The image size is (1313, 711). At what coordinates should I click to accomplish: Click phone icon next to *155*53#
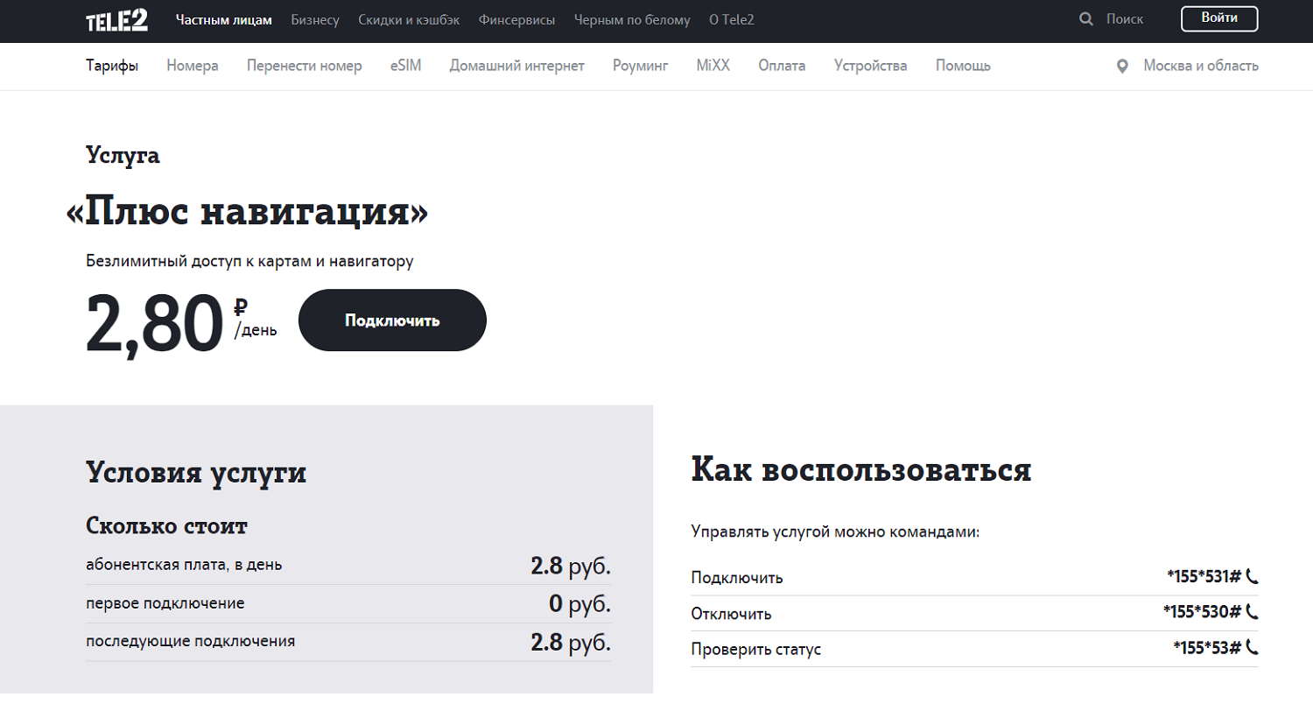(1252, 647)
